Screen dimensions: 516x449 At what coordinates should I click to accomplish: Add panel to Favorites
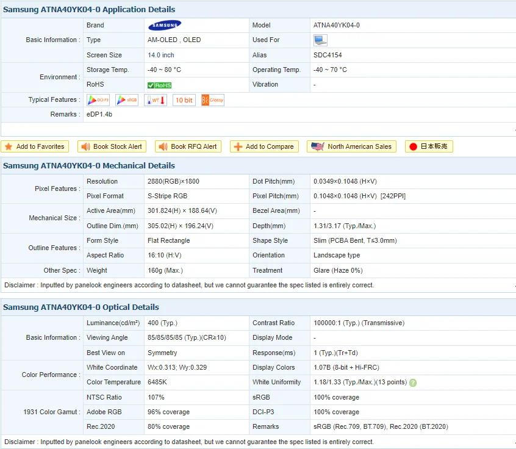(35, 146)
